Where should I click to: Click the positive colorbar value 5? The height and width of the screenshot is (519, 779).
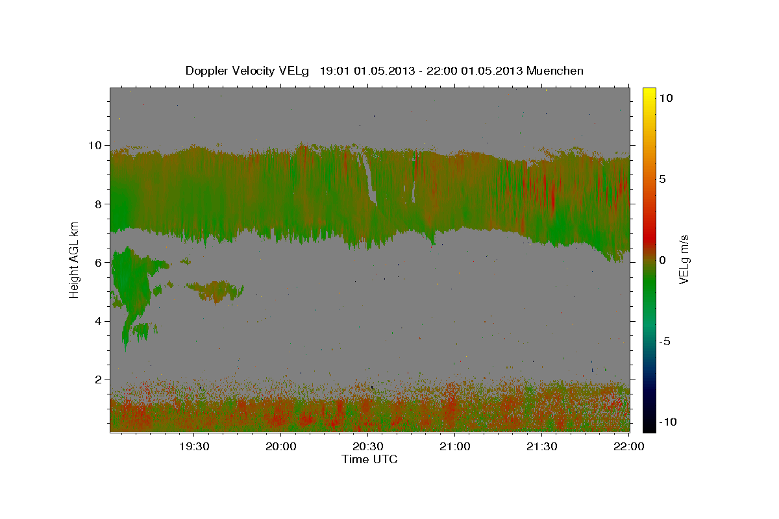663,179
